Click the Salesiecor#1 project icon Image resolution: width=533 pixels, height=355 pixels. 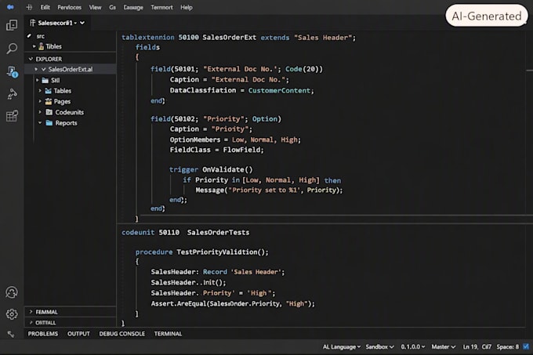(33, 23)
